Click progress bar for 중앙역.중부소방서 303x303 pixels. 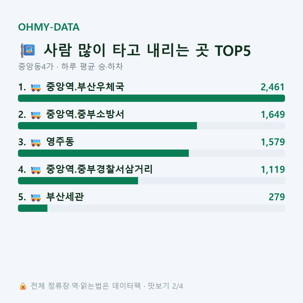[x=151, y=126]
